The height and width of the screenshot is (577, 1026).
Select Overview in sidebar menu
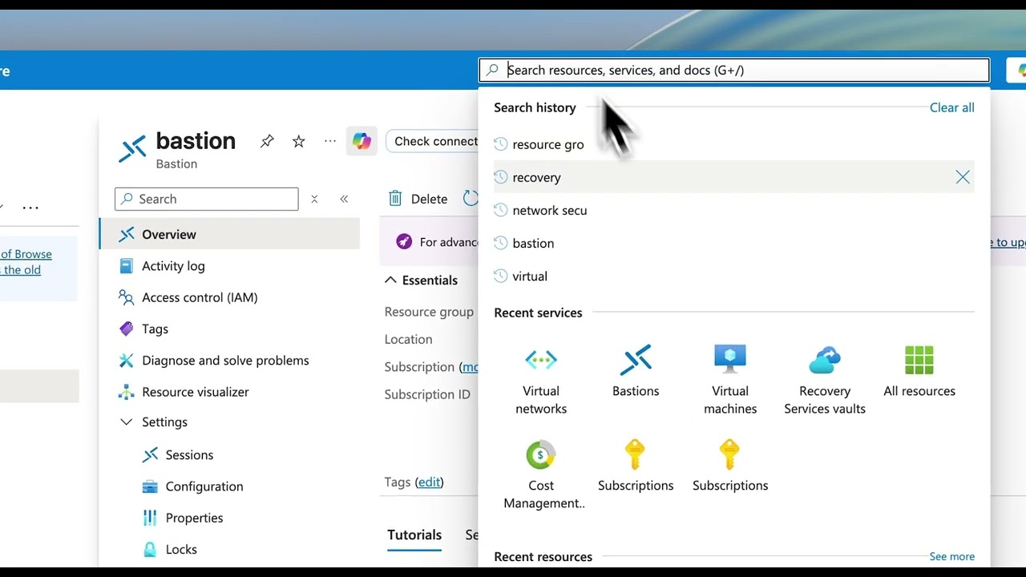(228, 234)
